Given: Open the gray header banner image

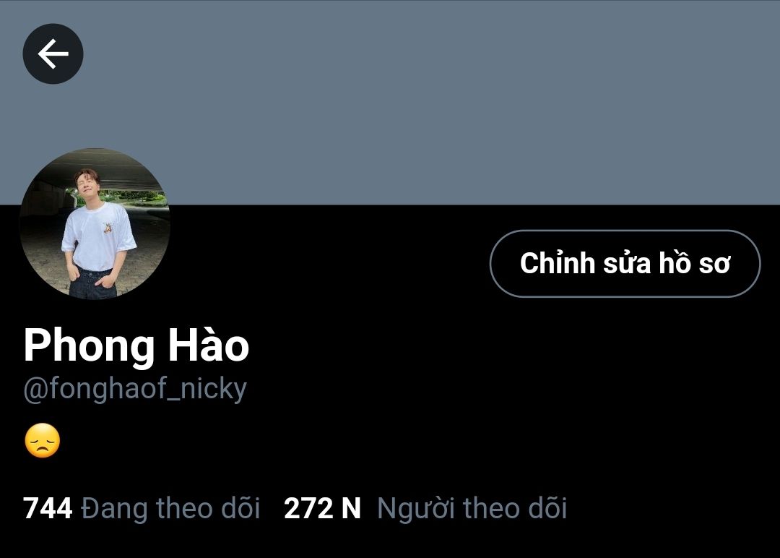Looking at the screenshot, I should tap(390, 102).
